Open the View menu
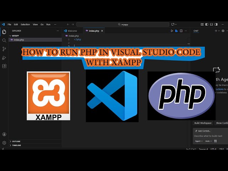The image size is (228, 171). pos(35,25)
